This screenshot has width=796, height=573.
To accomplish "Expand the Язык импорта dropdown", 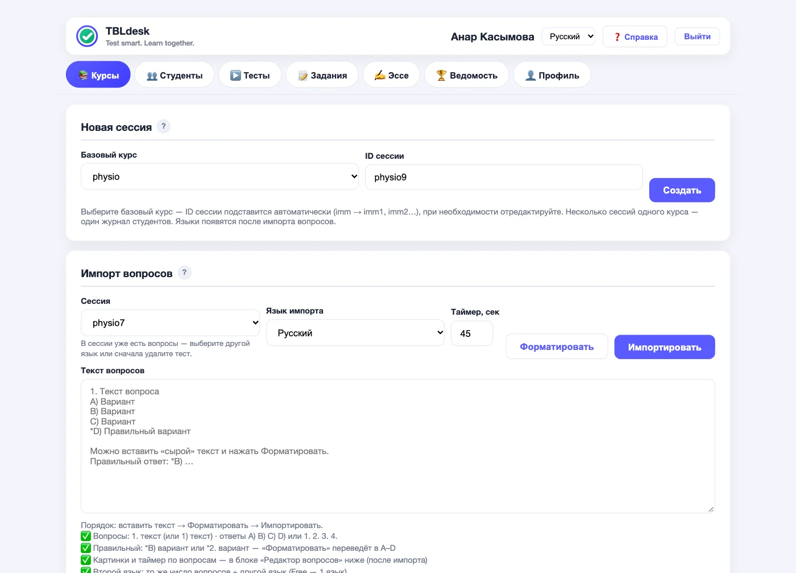I will point(355,333).
